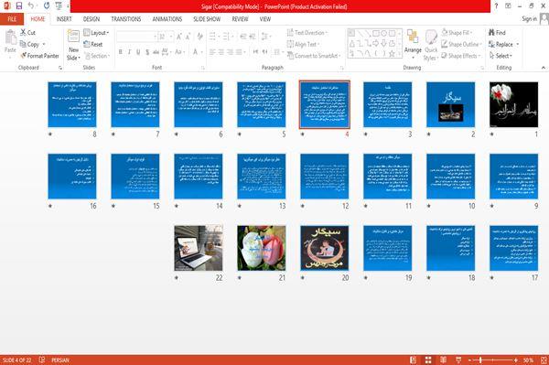Fit slide to window icon
Image resolution: width=549 pixels, height=365 pixels.
(544, 360)
